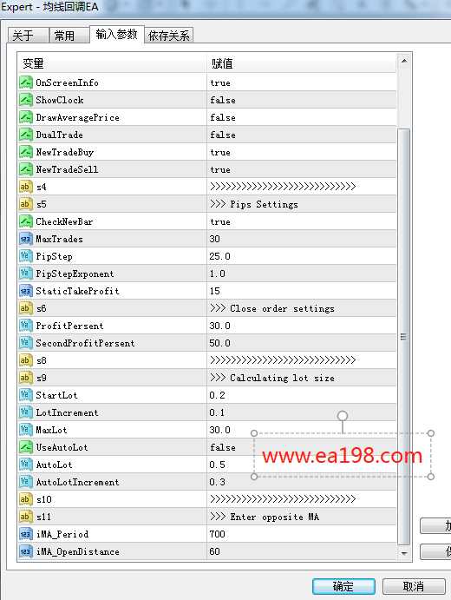This screenshot has width=451, height=600.
Task: Switch to the 常用 tab
Action: coord(65,36)
